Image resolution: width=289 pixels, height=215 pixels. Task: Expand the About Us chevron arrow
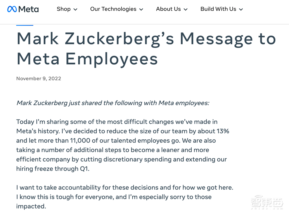(186, 10)
